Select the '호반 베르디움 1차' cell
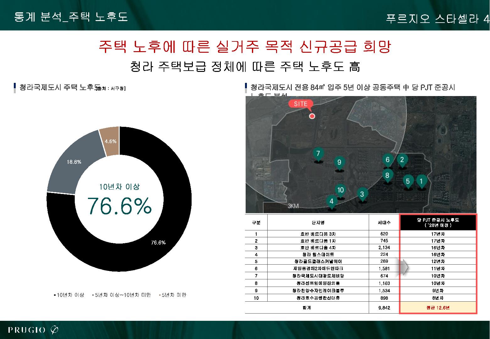 [x=318, y=241]
